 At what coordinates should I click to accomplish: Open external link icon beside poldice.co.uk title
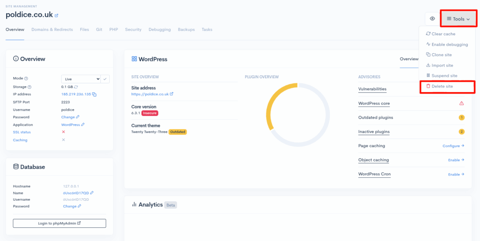57,15
